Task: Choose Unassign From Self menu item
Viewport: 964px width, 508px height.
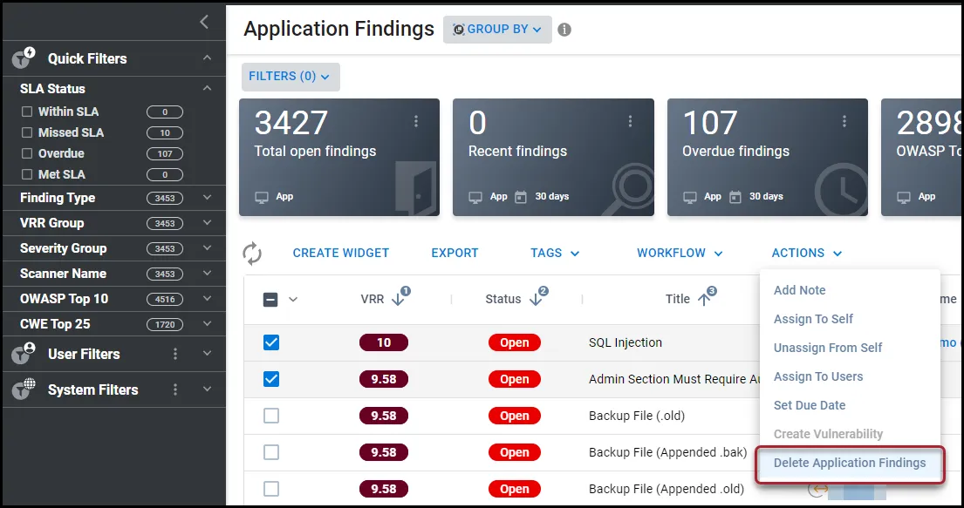Action: pos(828,348)
